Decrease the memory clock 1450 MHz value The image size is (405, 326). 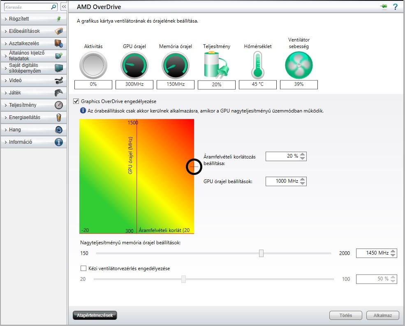(393, 255)
